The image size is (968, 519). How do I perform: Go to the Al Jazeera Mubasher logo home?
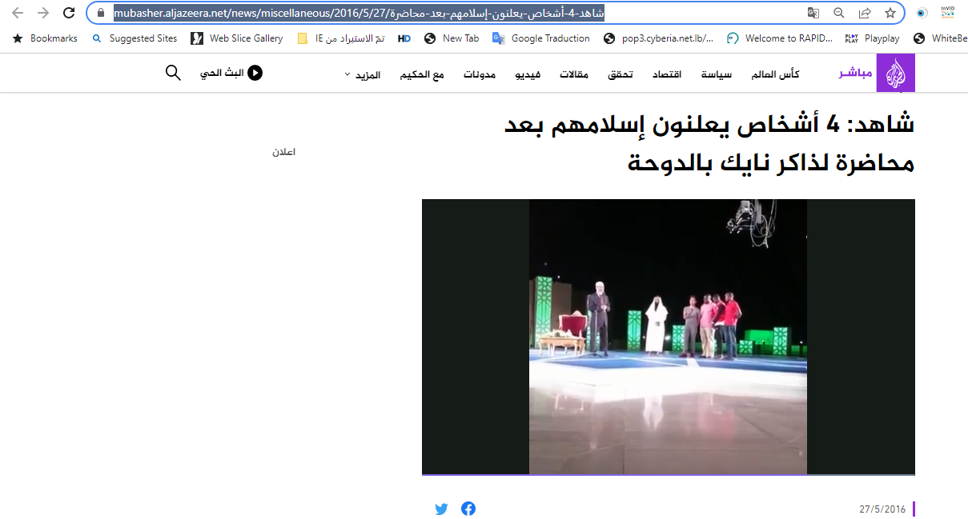click(x=895, y=74)
